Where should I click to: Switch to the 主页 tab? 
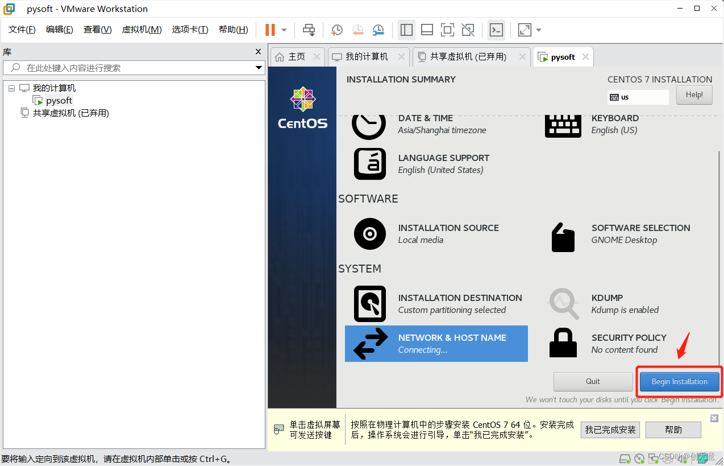click(x=297, y=56)
